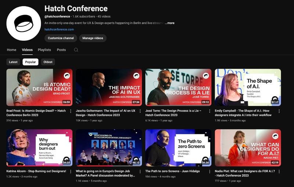Switch to the Posts tab
Screen dimensions: 294x187
point(61,50)
